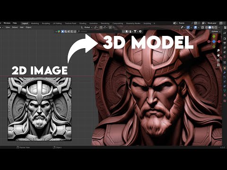Open the viewport View menu
227x170 pixels.
tap(8, 27)
